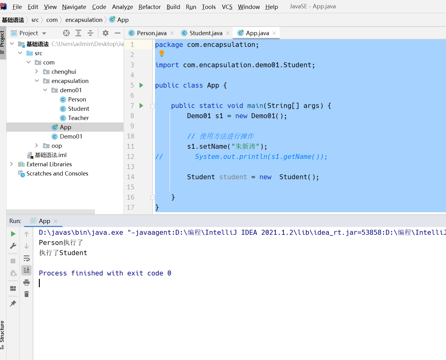Click the Project tree horizontal scrollbar
The image size is (446, 360).
pos(51,212)
